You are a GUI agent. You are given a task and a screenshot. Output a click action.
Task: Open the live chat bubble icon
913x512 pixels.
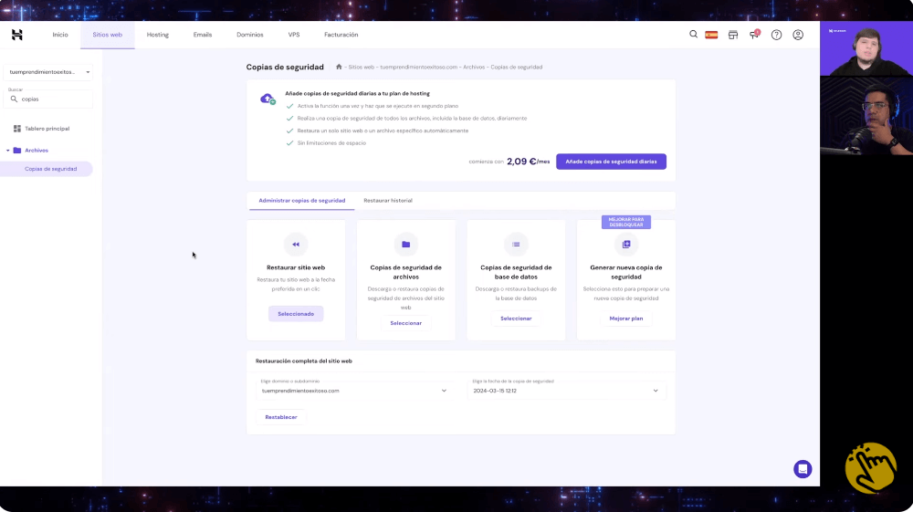[803, 469]
